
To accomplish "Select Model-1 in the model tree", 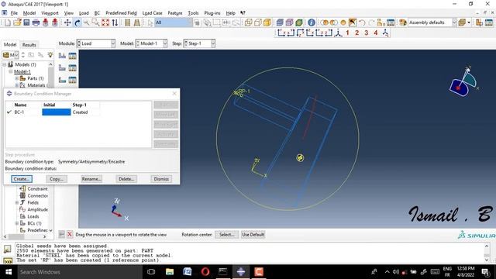I will 22,71.
